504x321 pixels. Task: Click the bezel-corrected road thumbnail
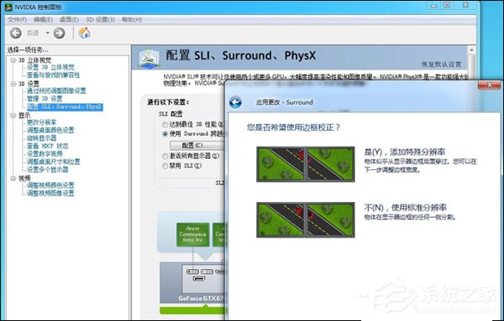(306, 164)
